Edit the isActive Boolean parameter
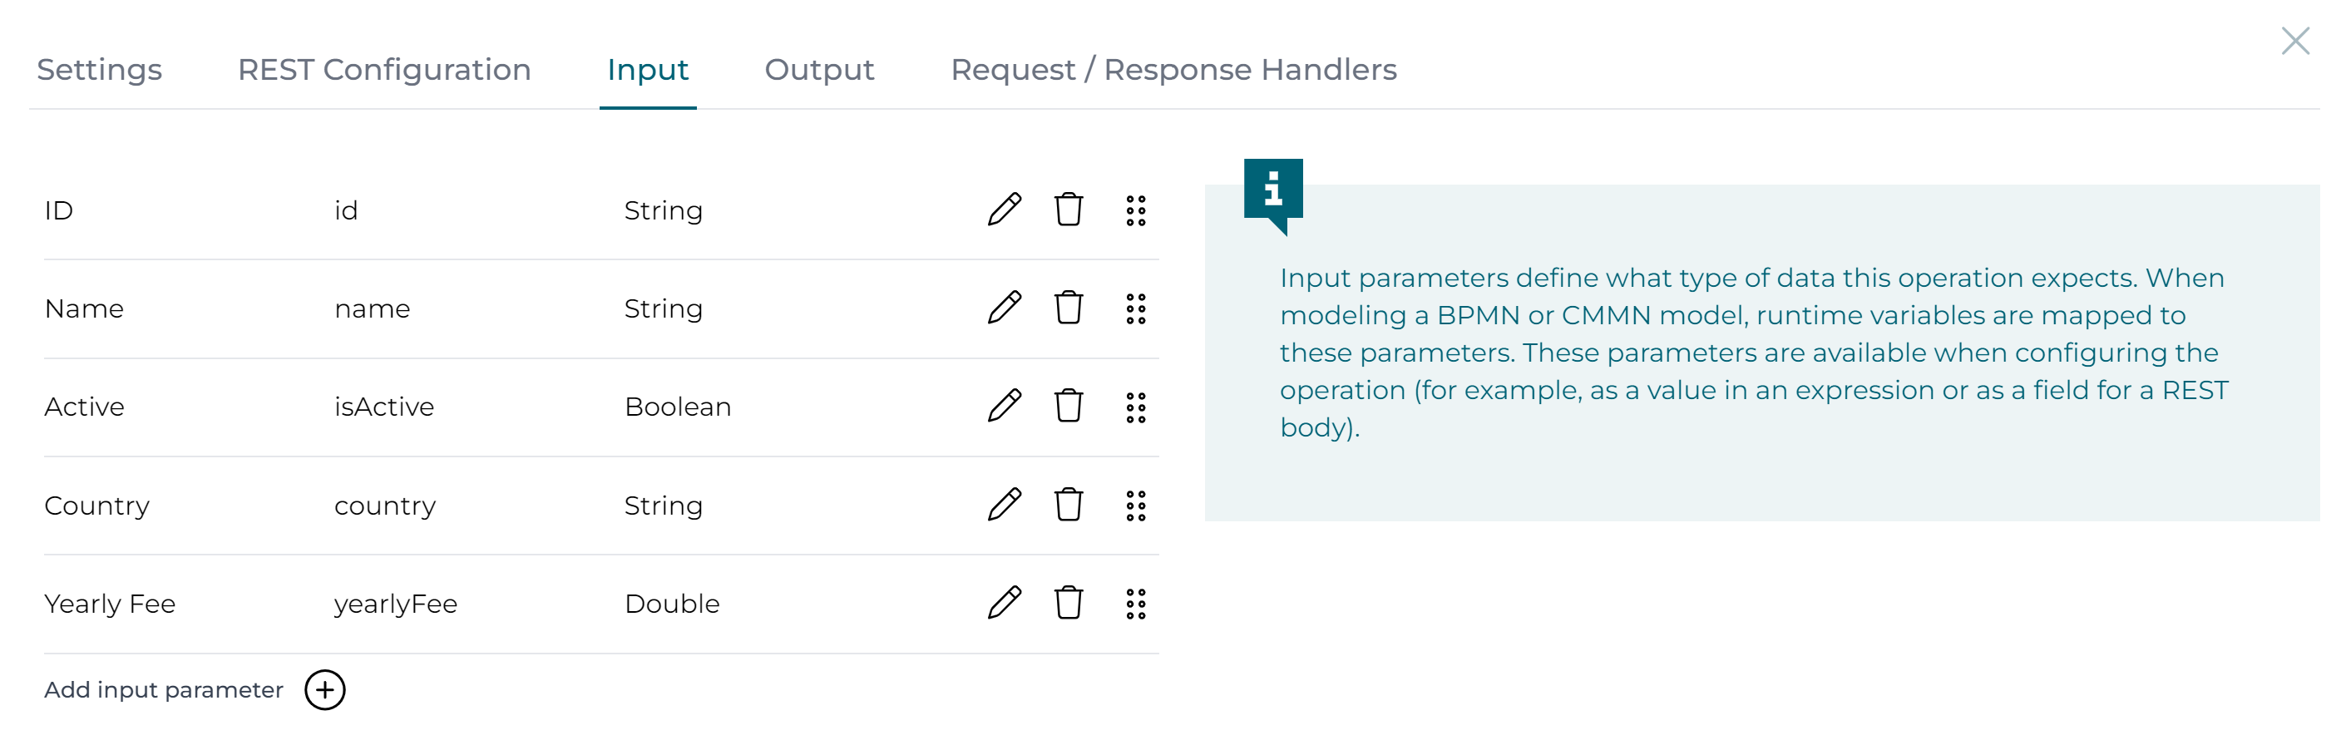This screenshot has width=2341, height=740. [1003, 407]
